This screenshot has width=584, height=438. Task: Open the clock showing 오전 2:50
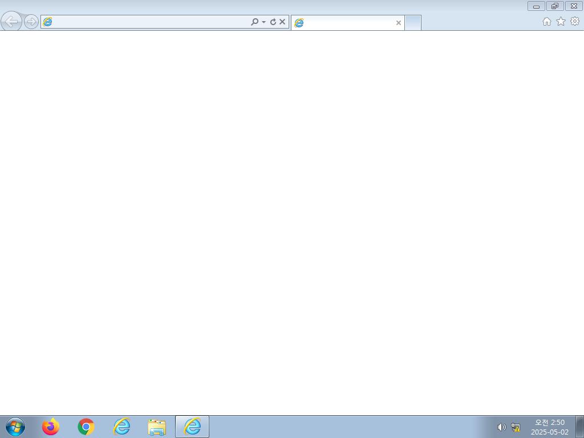point(550,427)
